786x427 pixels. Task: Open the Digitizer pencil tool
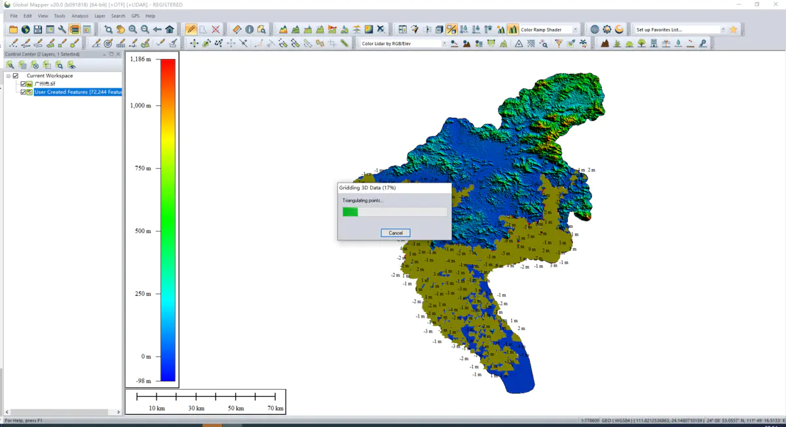pyautogui.click(x=191, y=29)
